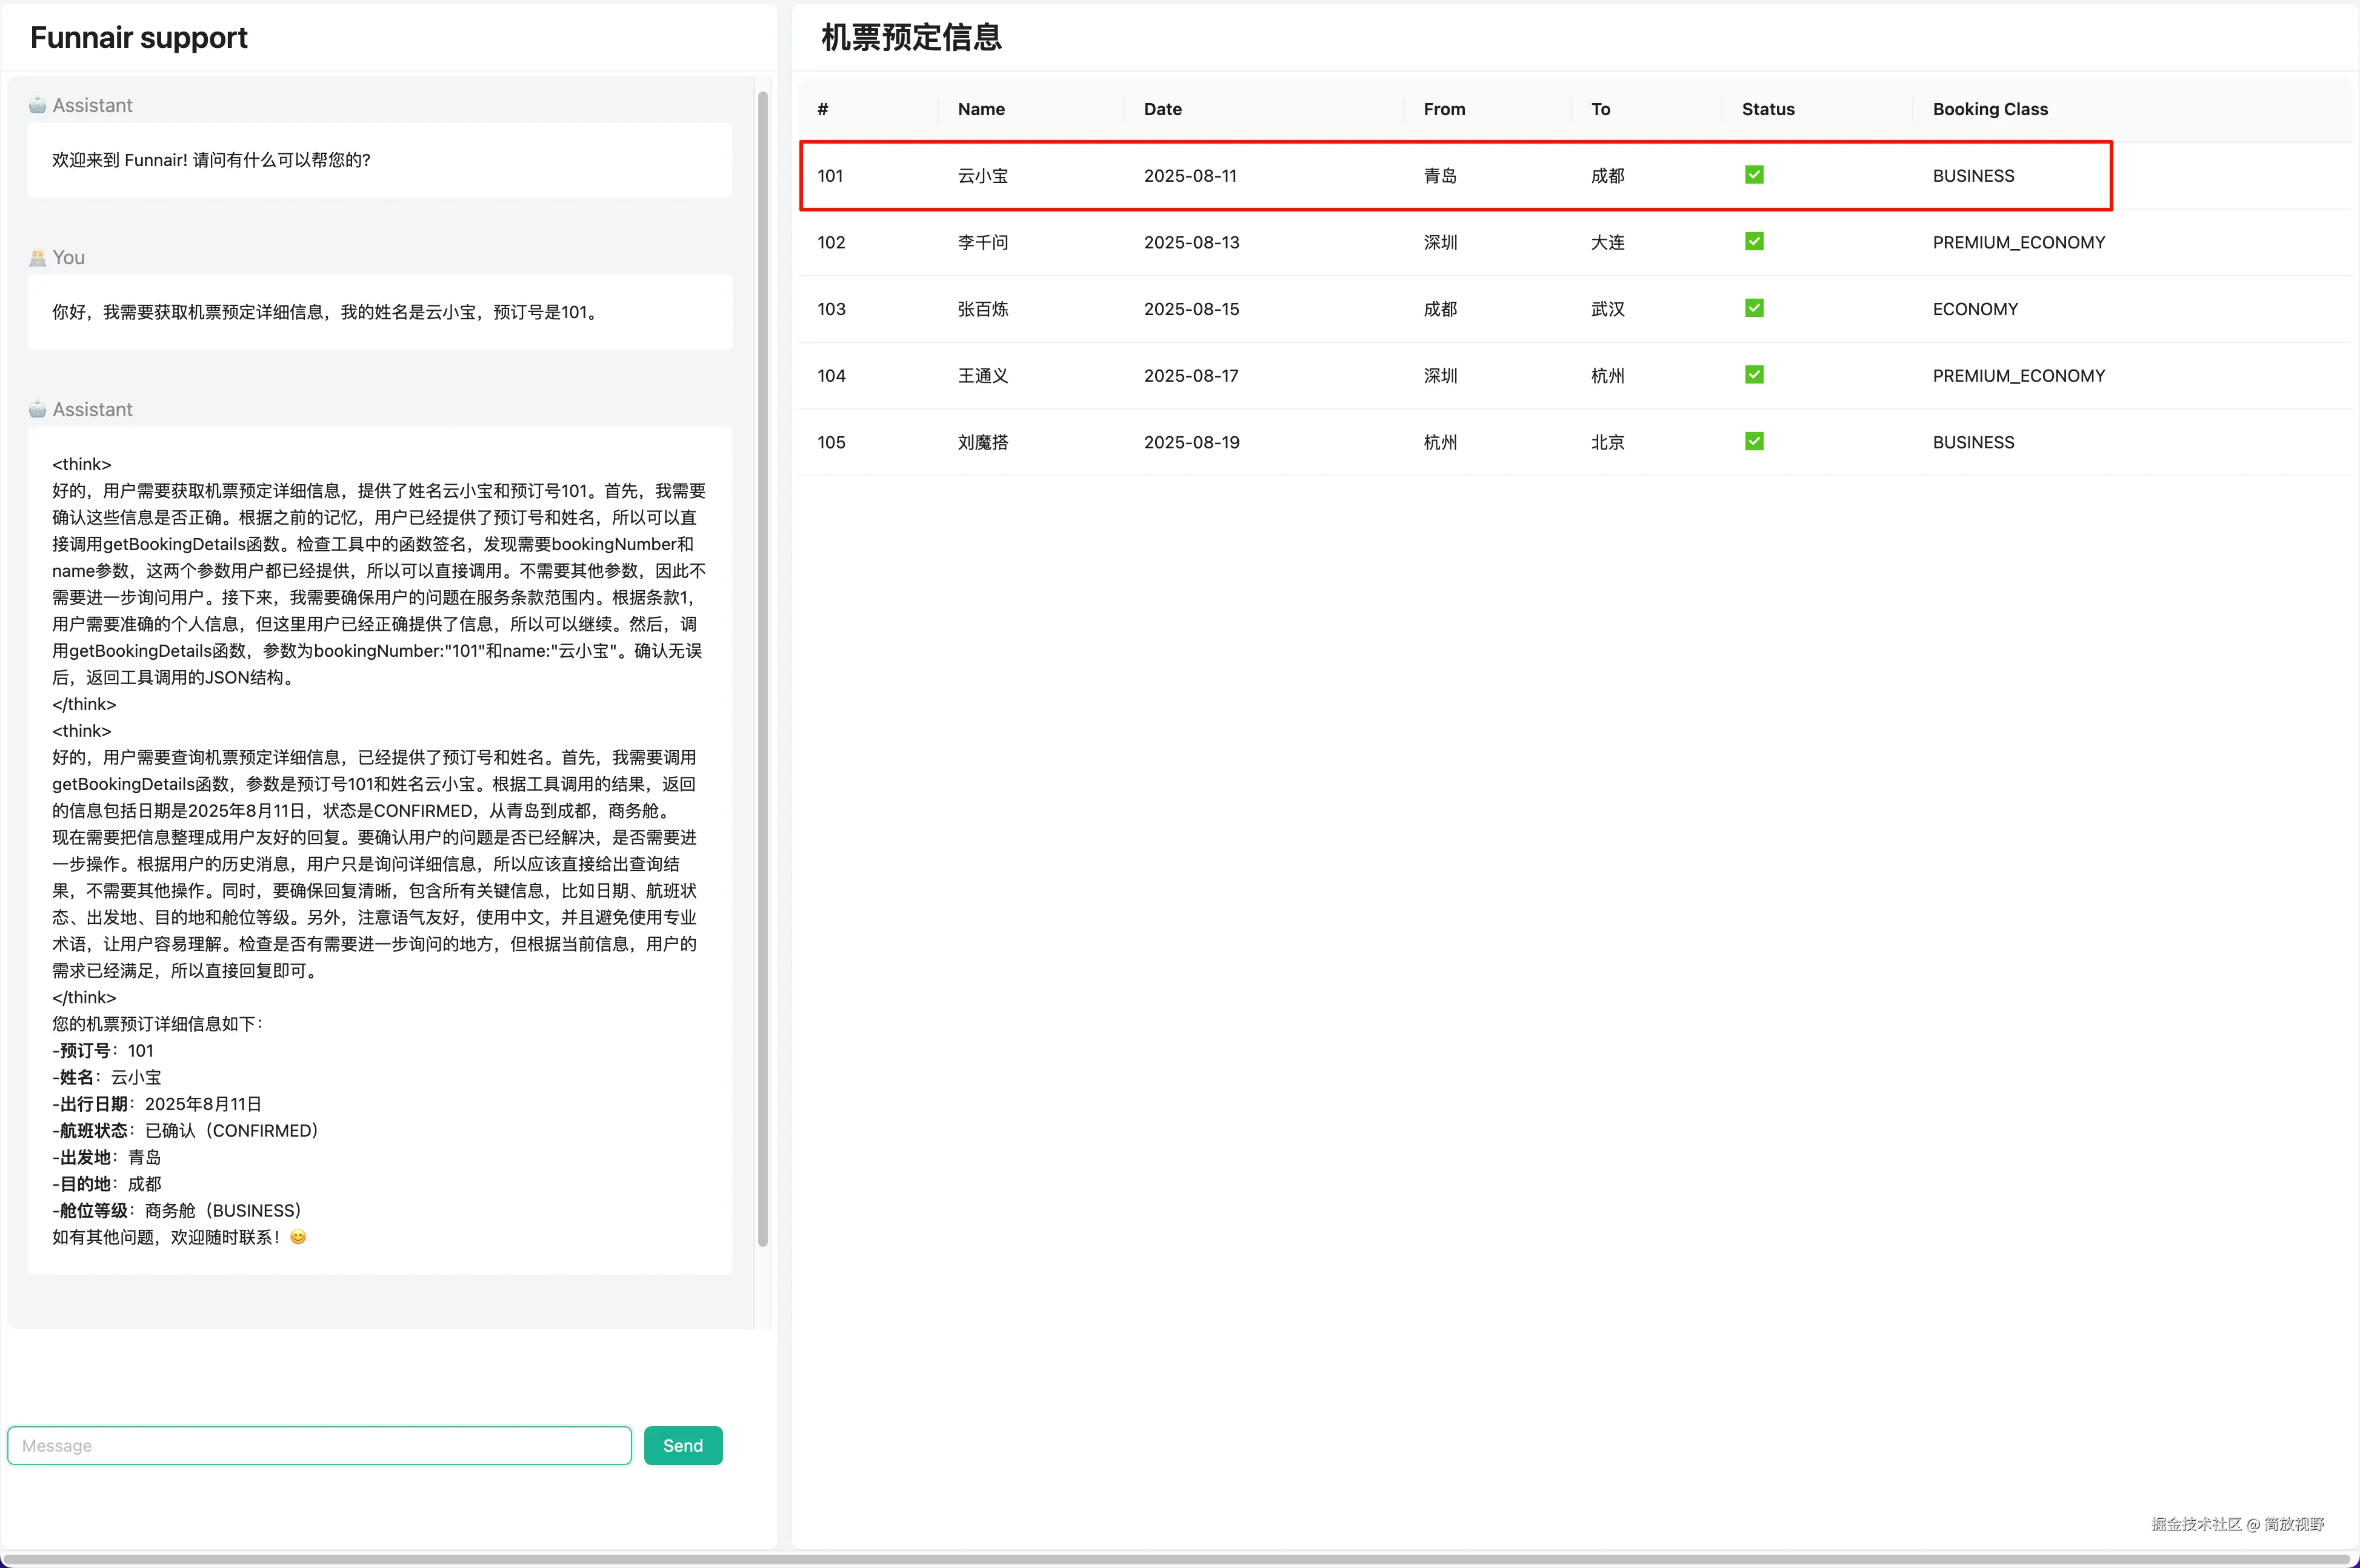2360x1568 pixels.
Task: Click the status checkmark for booking 105
Action: 1754,442
